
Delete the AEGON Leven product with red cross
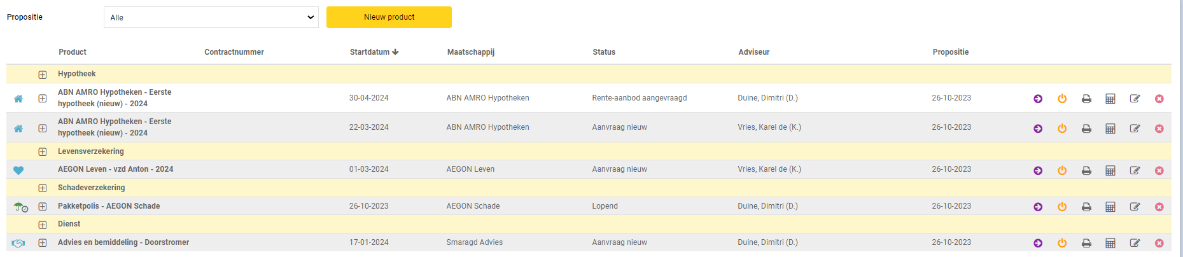tap(1159, 170)
